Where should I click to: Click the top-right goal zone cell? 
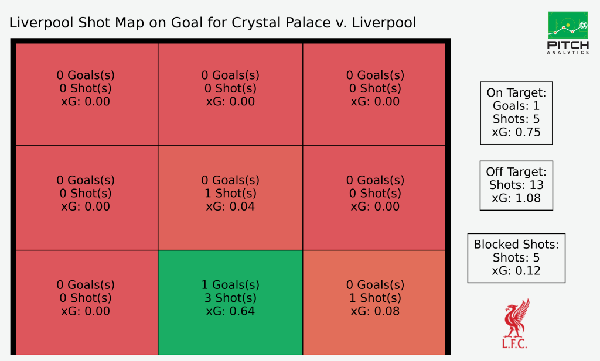coord(374,94)
